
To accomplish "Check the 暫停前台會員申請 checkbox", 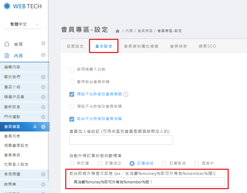I will pos(72,82).
